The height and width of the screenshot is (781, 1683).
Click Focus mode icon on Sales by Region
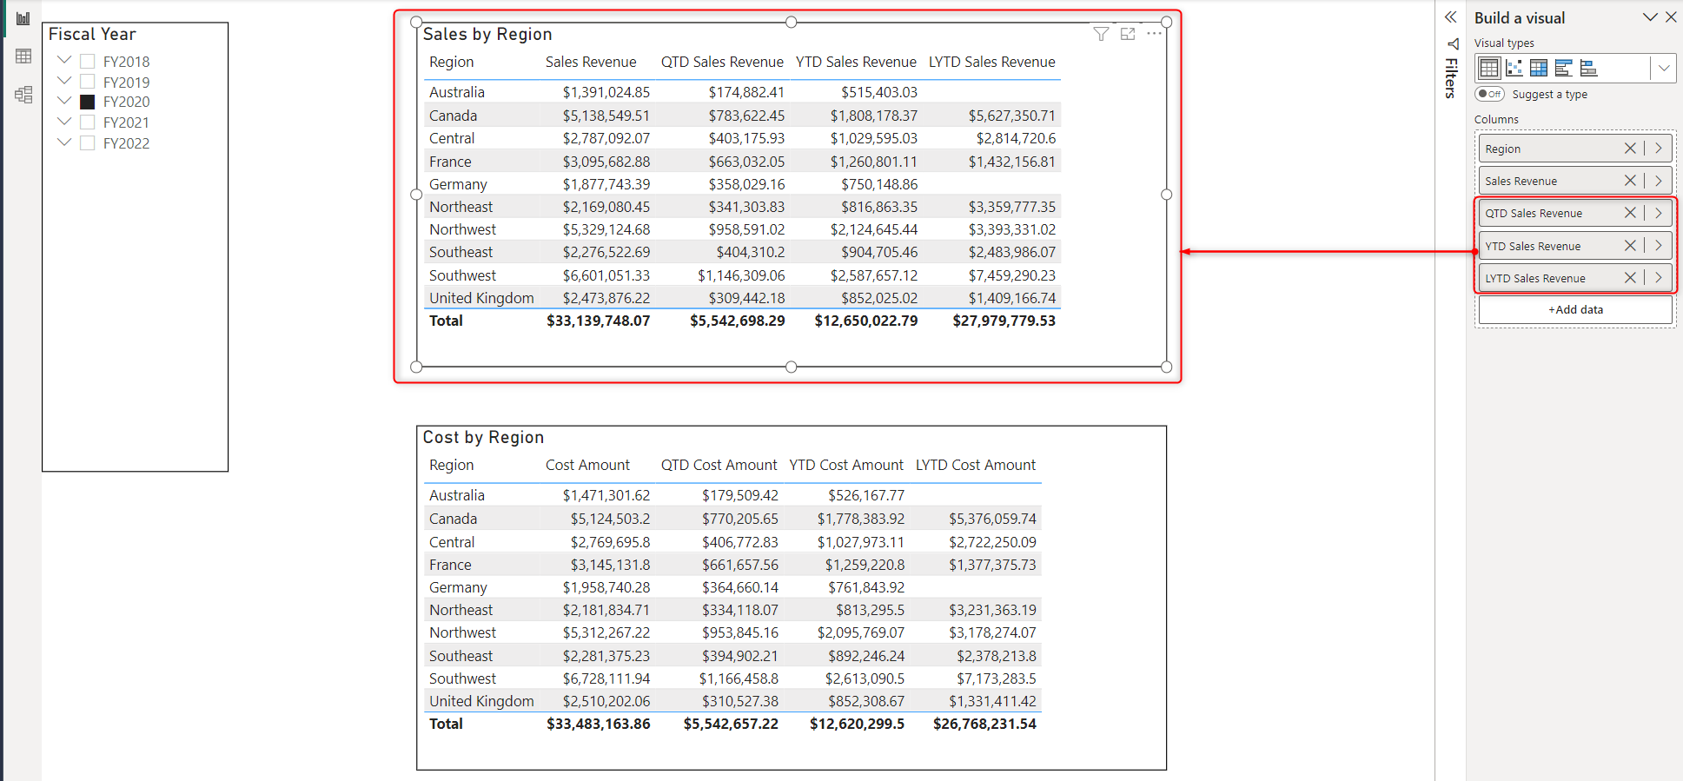(1128, 34)
